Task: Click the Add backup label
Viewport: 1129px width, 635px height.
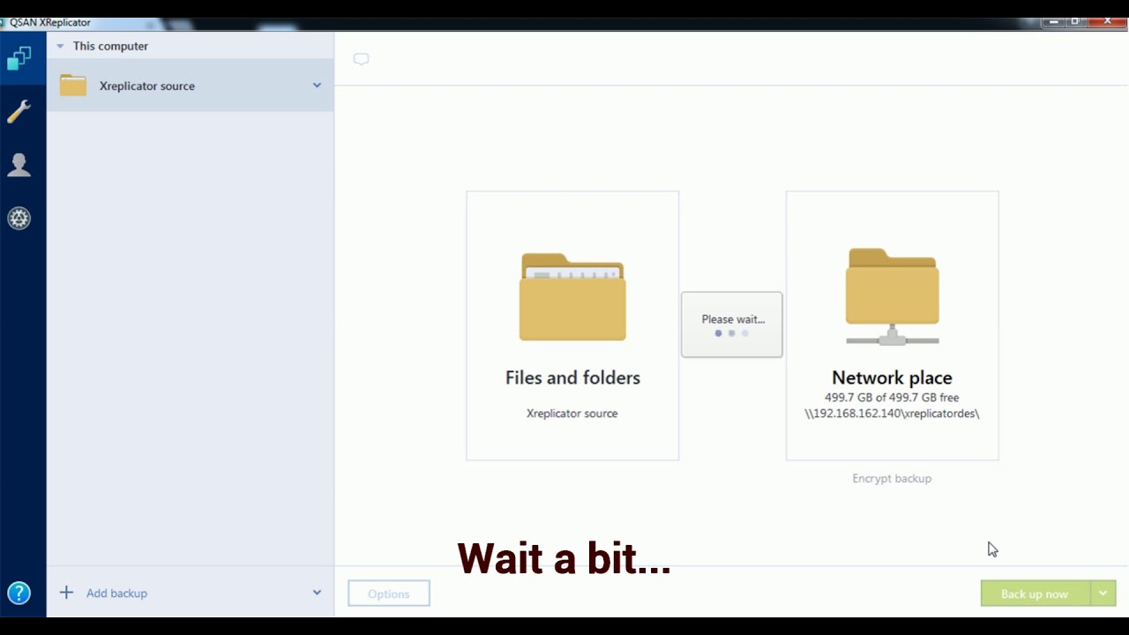Action: (x=116, y=593)
